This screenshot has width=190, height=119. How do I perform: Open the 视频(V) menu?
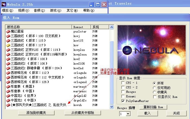23,11
